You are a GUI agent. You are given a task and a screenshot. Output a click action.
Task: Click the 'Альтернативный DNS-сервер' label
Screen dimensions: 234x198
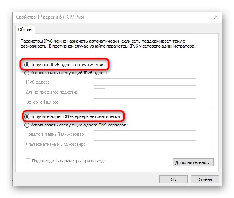coord(55,144)
